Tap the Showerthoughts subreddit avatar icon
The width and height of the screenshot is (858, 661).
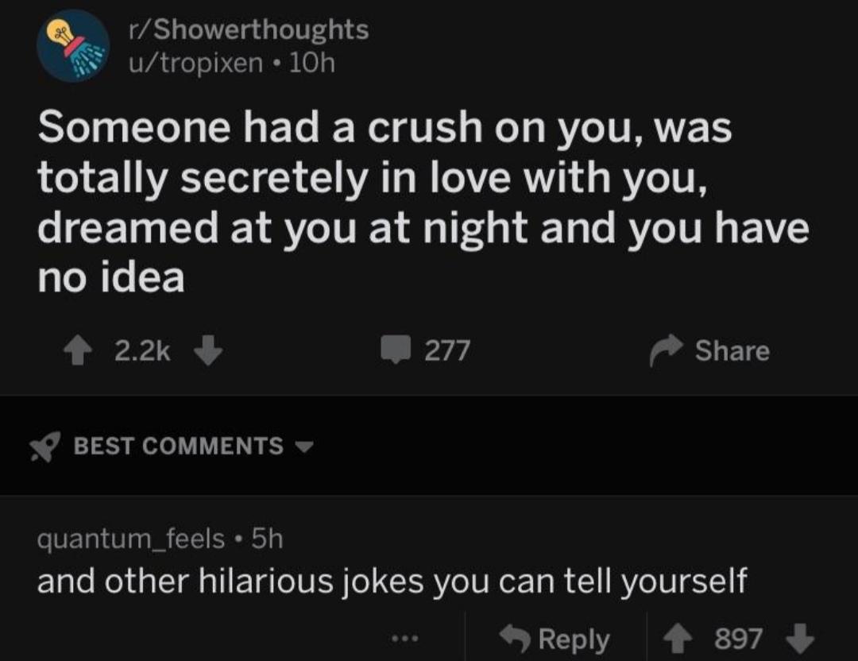point(74,46)
